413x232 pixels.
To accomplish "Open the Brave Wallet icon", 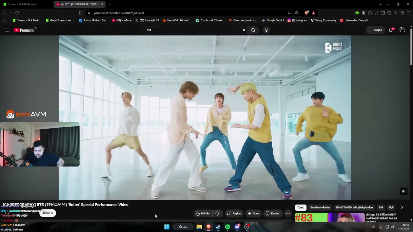I will coord(389,13).
